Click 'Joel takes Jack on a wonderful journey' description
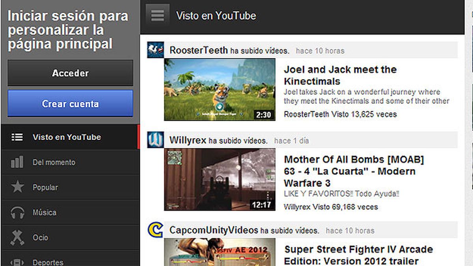 pos(367,97)
